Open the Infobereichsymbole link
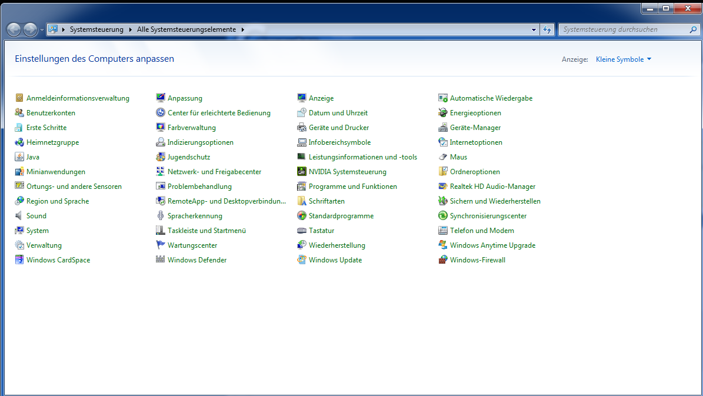Screen dimensions: 703x396 (x=339, y=142)
